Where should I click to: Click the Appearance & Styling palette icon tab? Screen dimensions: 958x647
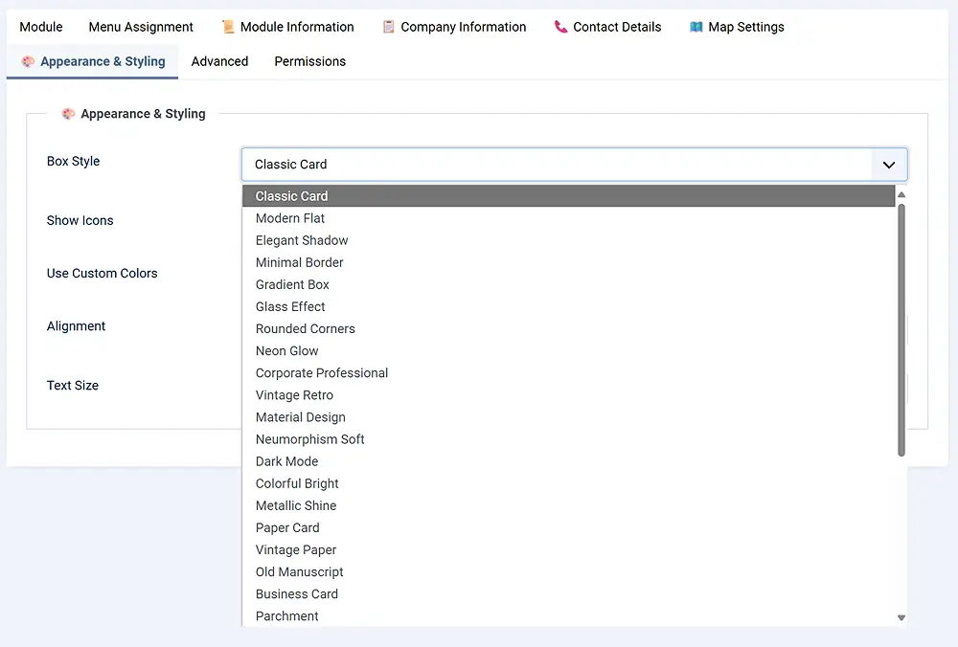pos(29,61)
